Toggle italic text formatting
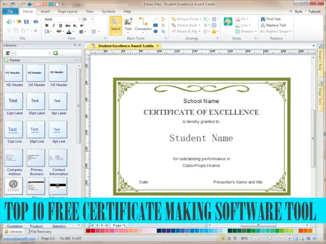 tap(53, 25)
